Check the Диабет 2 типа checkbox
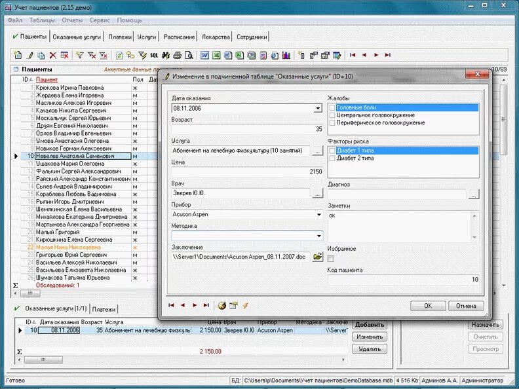 point(332,158)
